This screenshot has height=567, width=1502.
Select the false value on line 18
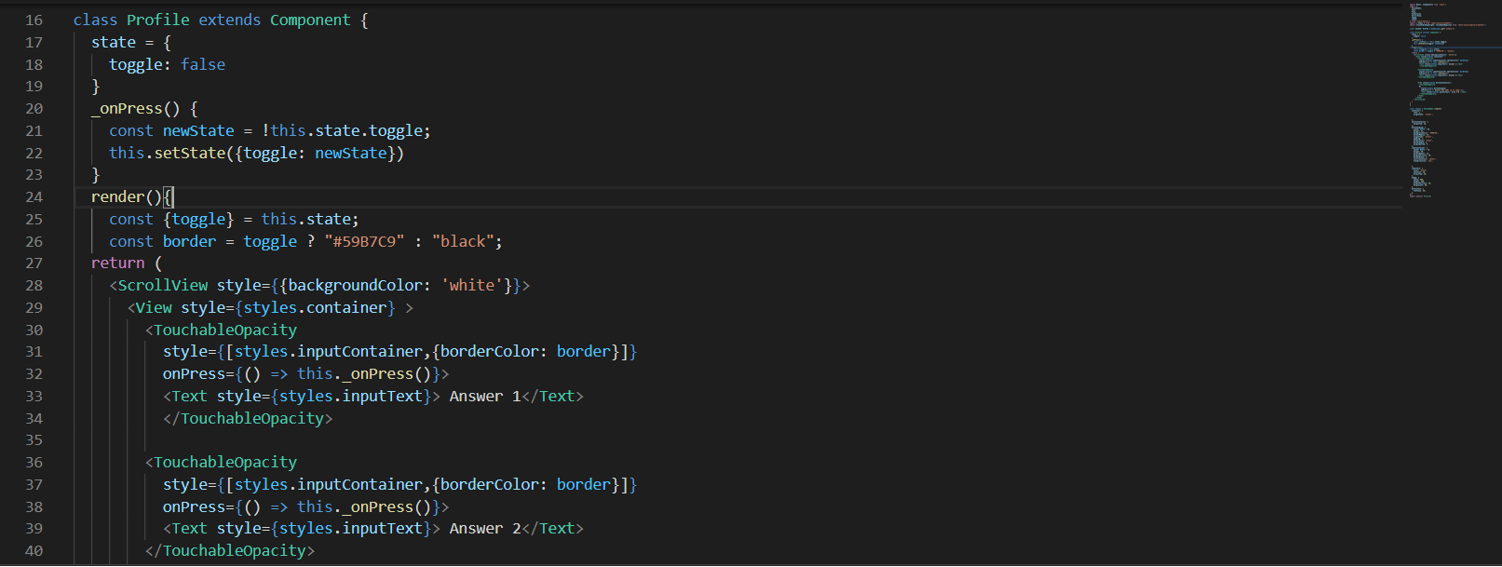click(x=203, y=64)
